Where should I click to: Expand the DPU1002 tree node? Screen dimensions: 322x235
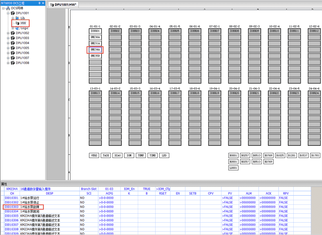(x=8, y=33)
